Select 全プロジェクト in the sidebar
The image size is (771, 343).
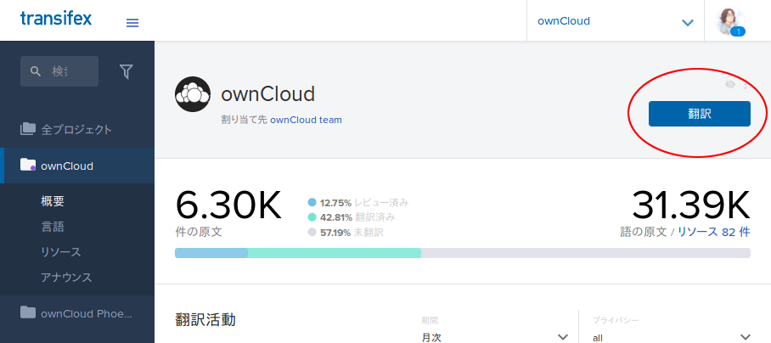(x=77, y=130)
